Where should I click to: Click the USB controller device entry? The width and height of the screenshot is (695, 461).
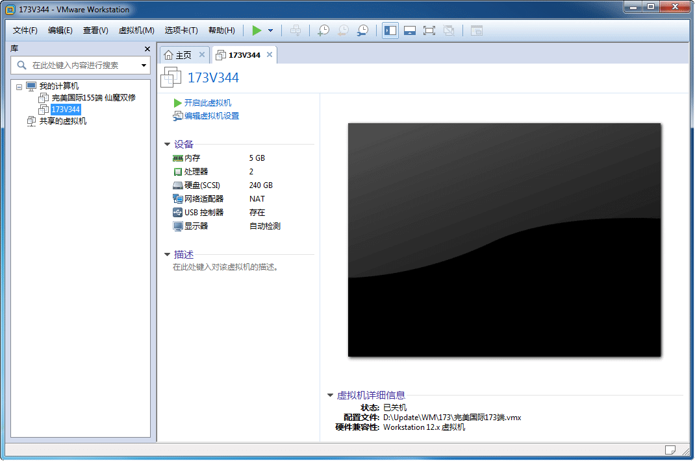(203, 213)
